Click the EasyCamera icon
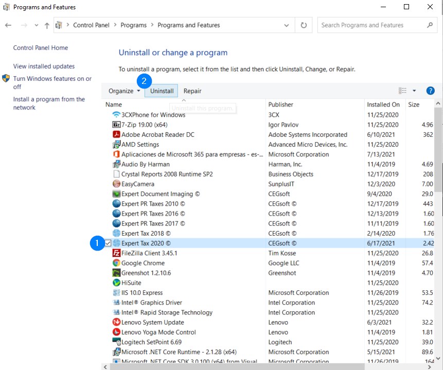This screenshot has width=443, height=370. (116, 184)
